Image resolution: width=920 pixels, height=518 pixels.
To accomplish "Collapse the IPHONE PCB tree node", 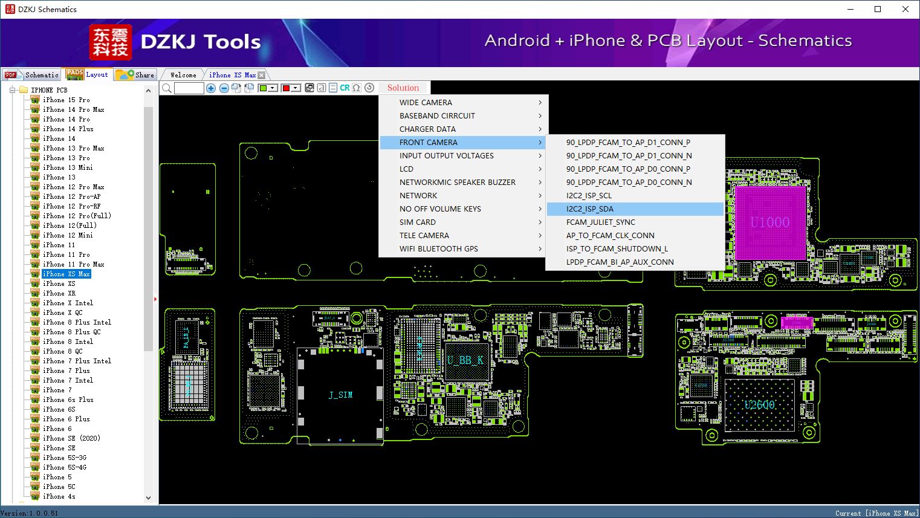I will (x=12, y=90).
